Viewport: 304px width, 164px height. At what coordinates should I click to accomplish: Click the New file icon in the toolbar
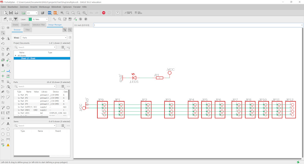[x=5, y=13]
